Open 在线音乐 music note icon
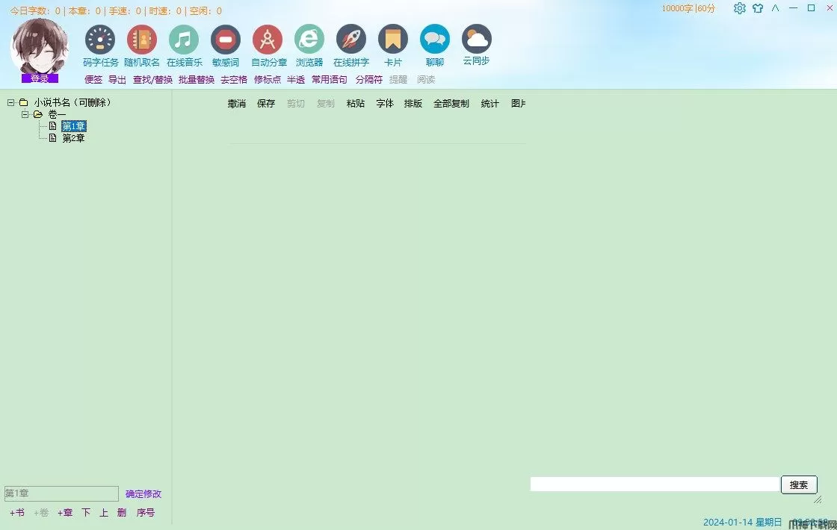 click(184, 40)
